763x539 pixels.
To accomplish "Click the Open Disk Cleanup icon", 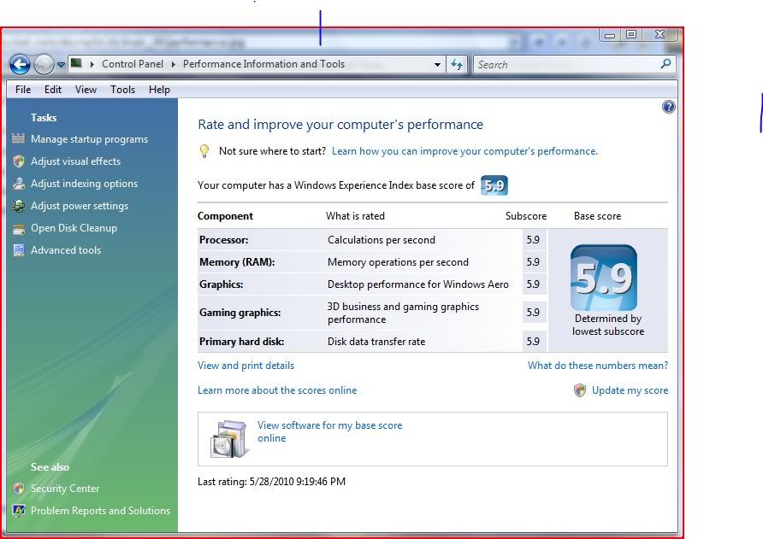I will [x=19, y=228].
